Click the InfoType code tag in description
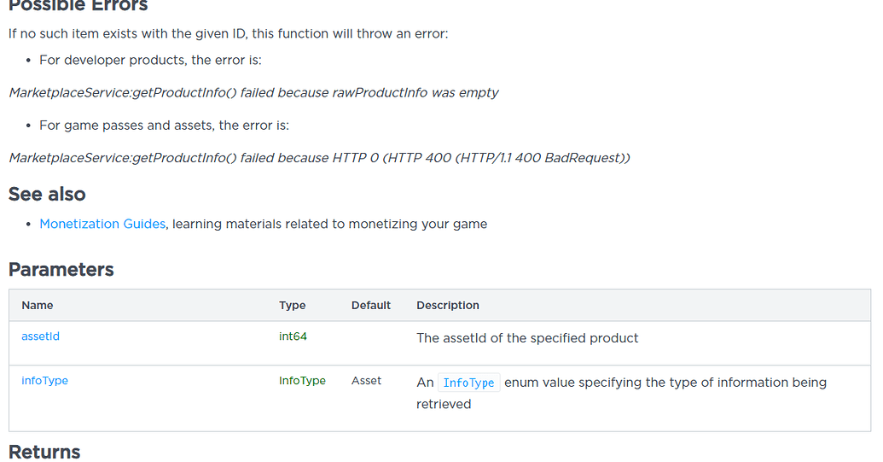Screen dimensions: 883x462 click(468, 383)
